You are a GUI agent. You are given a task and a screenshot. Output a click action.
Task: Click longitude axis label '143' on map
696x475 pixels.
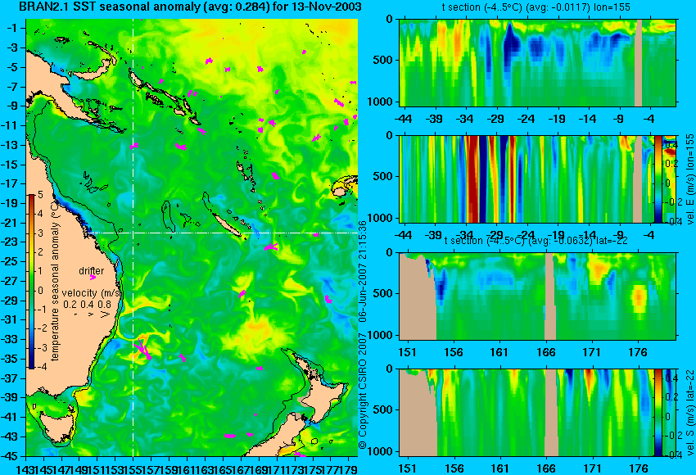coord(26,468)
